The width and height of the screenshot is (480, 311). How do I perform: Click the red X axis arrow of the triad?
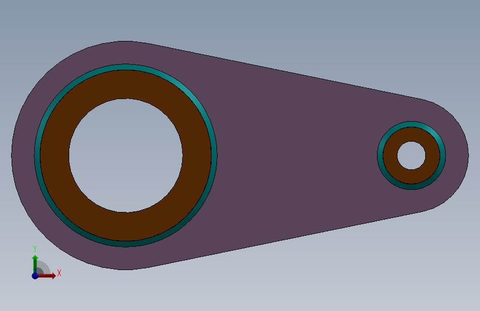(47, 276)
